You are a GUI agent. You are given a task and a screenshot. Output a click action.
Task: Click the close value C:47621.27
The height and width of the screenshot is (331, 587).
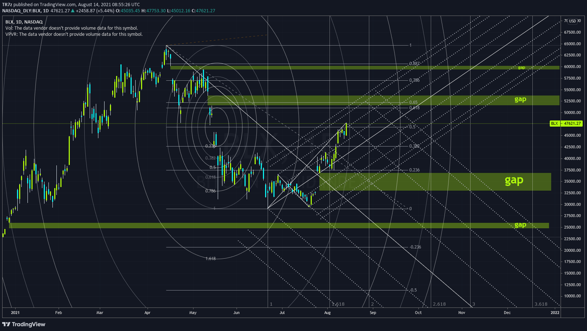[x=203, y=11]
